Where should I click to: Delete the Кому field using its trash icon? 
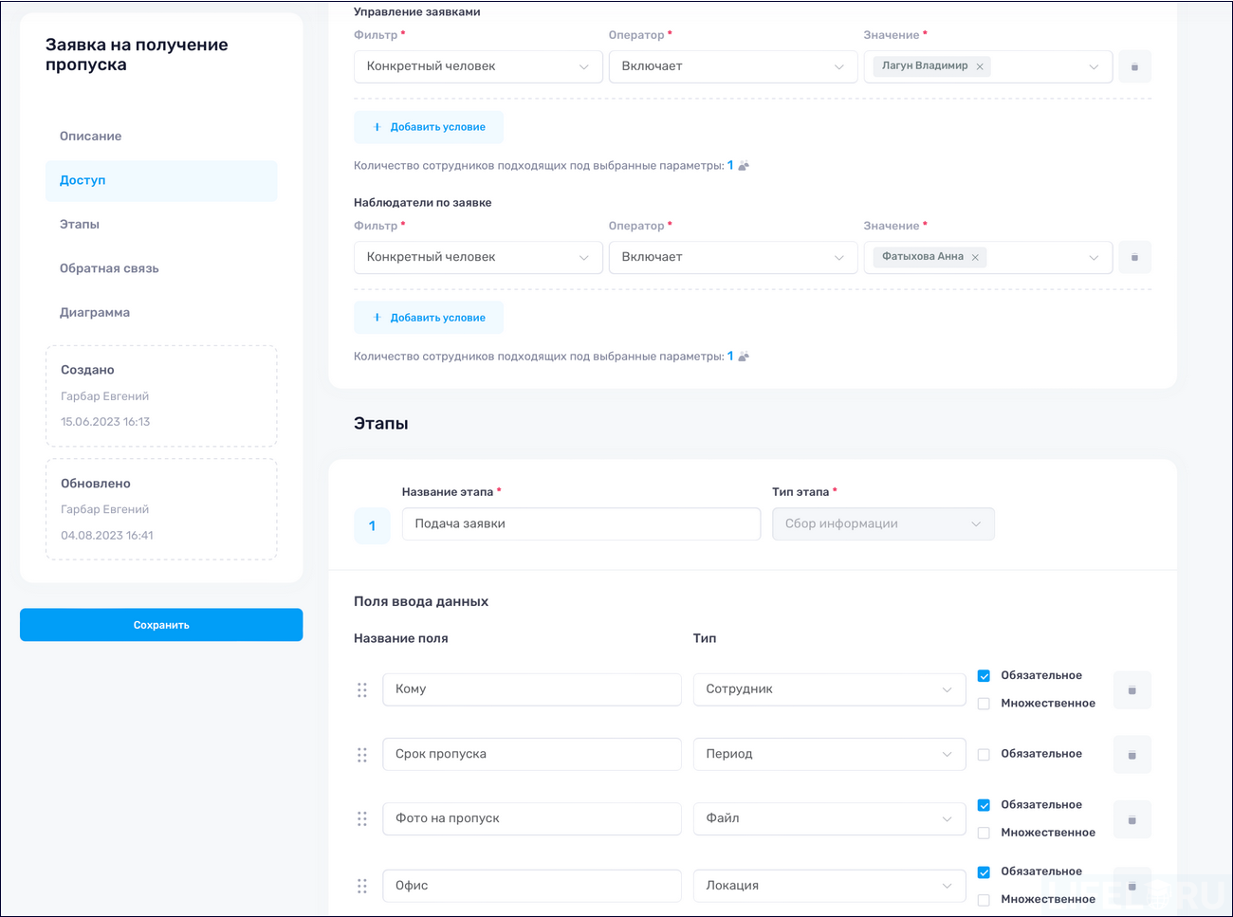(x=1132, y=689)
